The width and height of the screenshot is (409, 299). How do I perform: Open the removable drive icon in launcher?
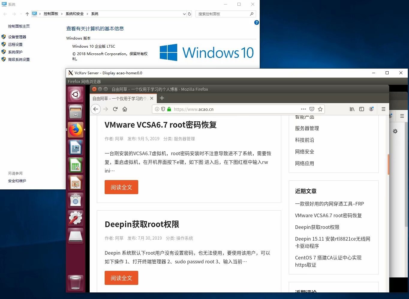(76, 236)
